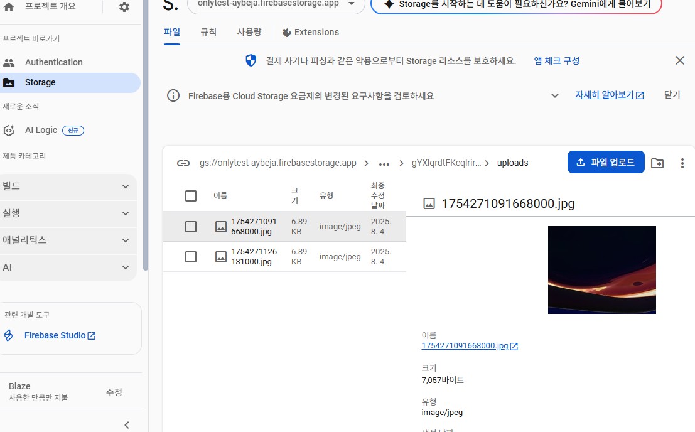
Task: Click the AI Logic sparkle icon
Action: 9,131
